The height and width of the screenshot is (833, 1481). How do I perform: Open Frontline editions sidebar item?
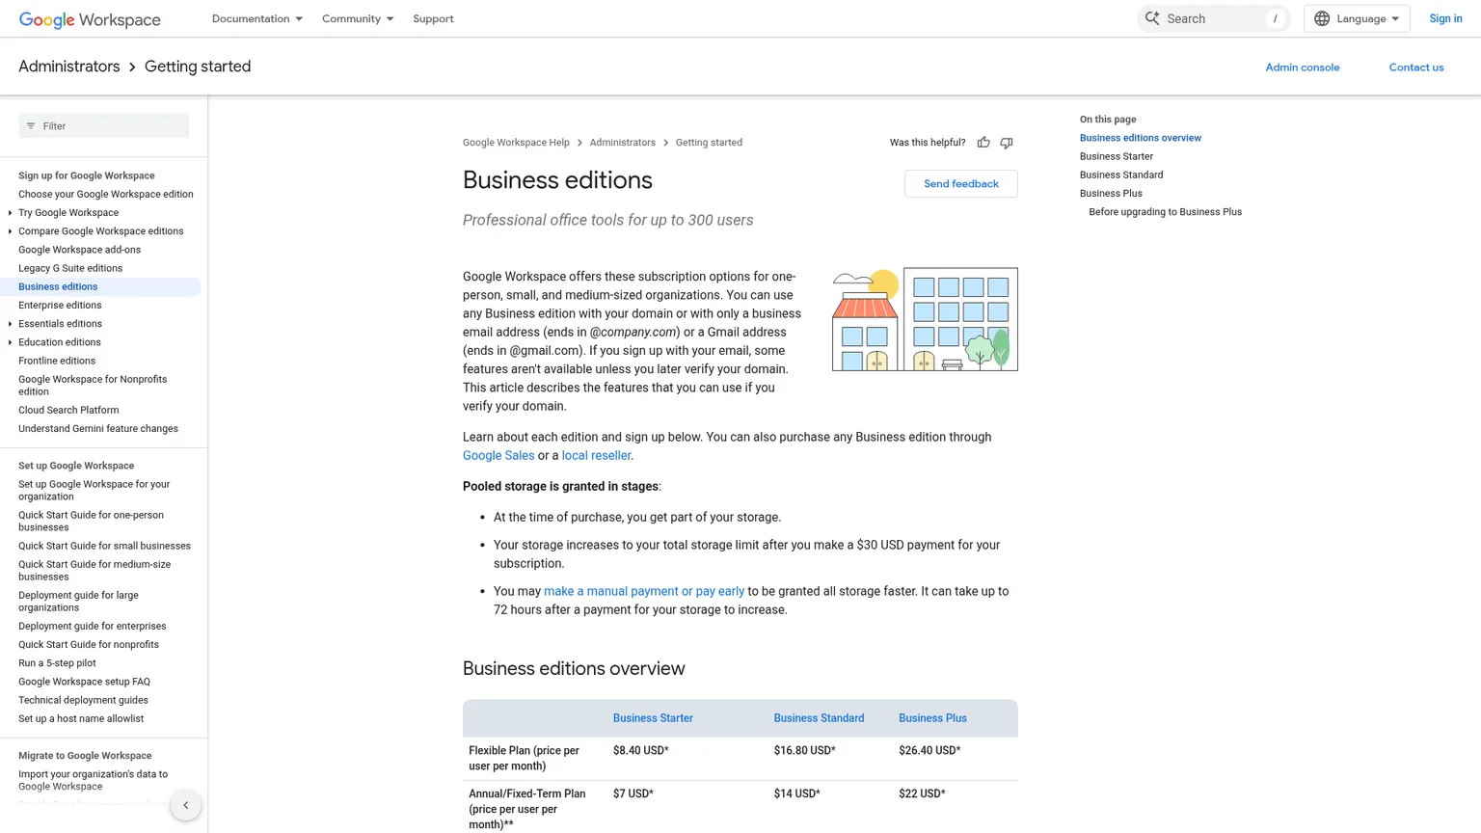(x=57, y=362)
